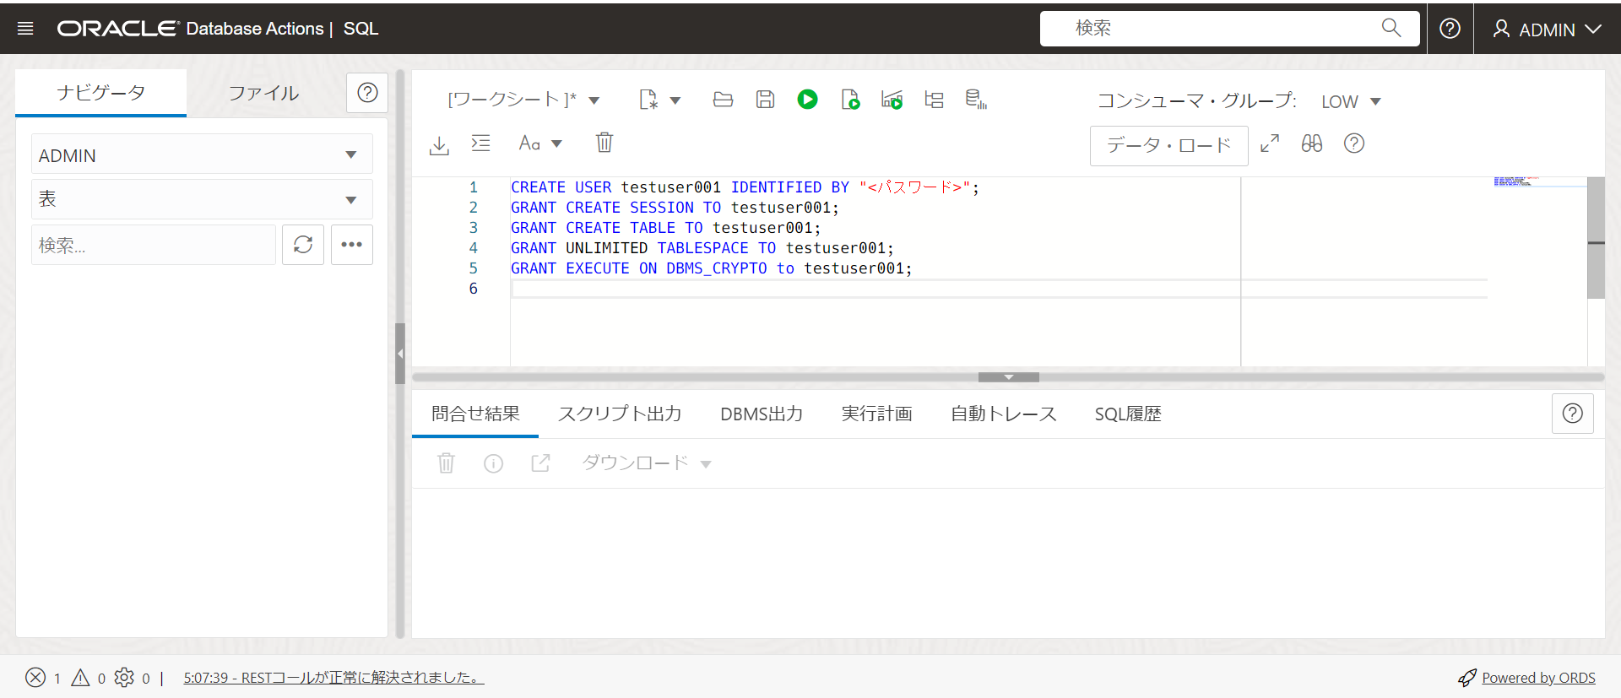Select the 実行計画 tab
This screenshot has width=1621, height=698.
pos(877,414)
